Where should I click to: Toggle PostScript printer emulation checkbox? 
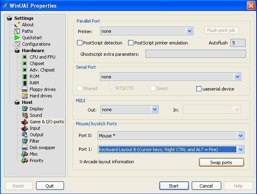point(131,43)
